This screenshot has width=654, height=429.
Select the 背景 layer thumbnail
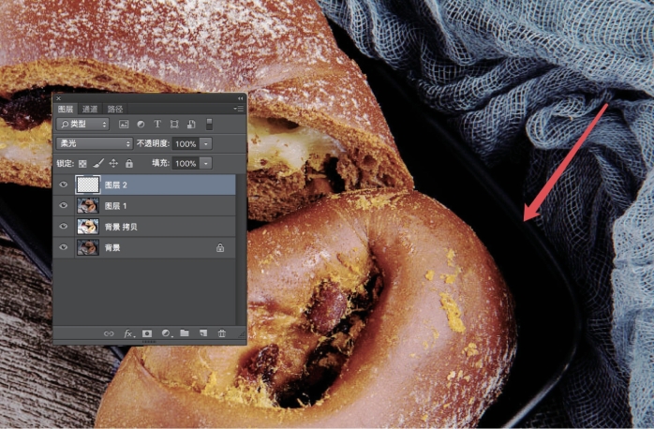pyautogui.click(x=87, y=247)
